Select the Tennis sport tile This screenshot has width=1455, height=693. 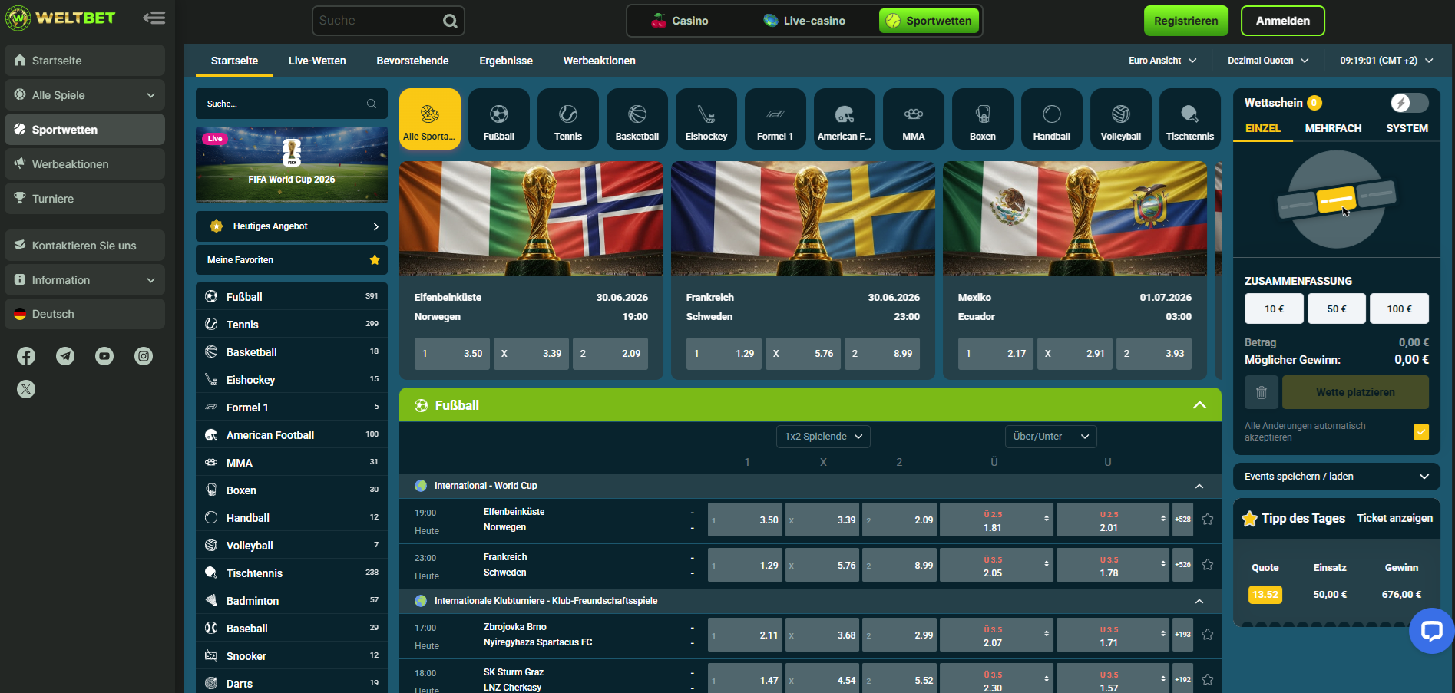[x=568, y=119]
